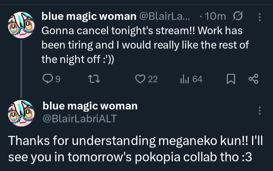Bookmark the stream cancellation tweet
Viewport: 273px width, 171px height.
point(230,79)
